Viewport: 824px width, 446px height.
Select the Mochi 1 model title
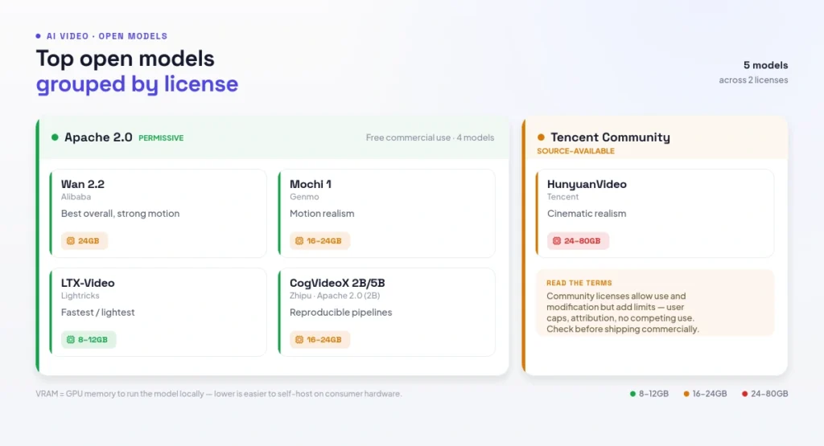point(311,184)
